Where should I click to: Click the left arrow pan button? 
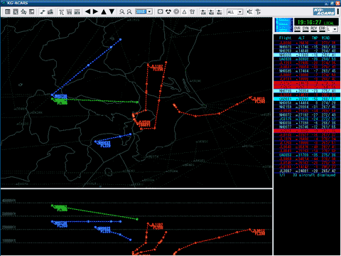point(88,11)
